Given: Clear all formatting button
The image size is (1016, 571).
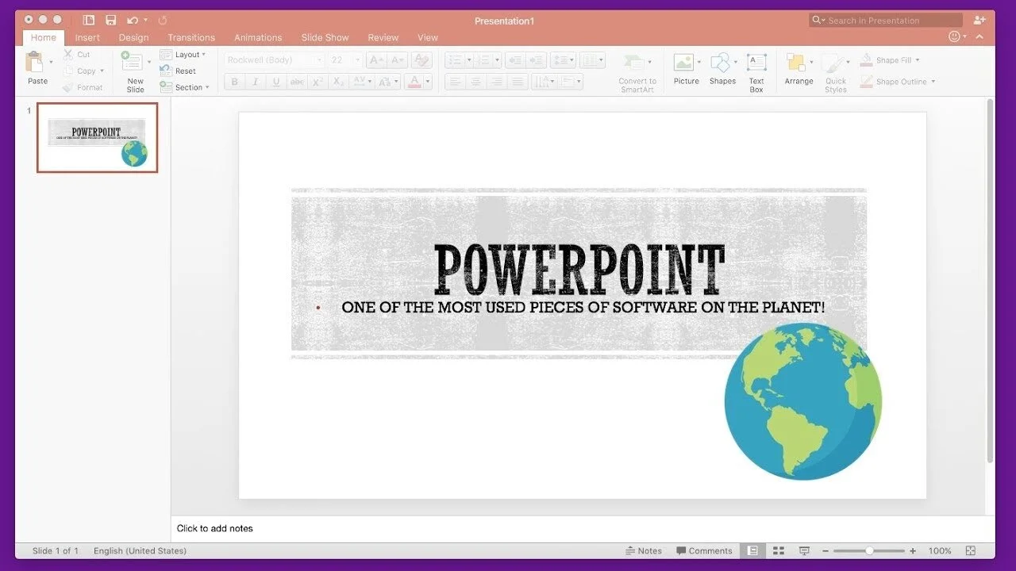Looking at the screenshot, I should tap(421, 60).
